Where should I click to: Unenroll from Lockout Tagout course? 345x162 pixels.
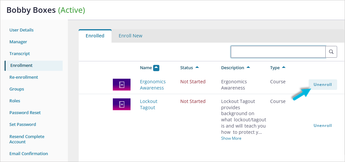[323, 126]
